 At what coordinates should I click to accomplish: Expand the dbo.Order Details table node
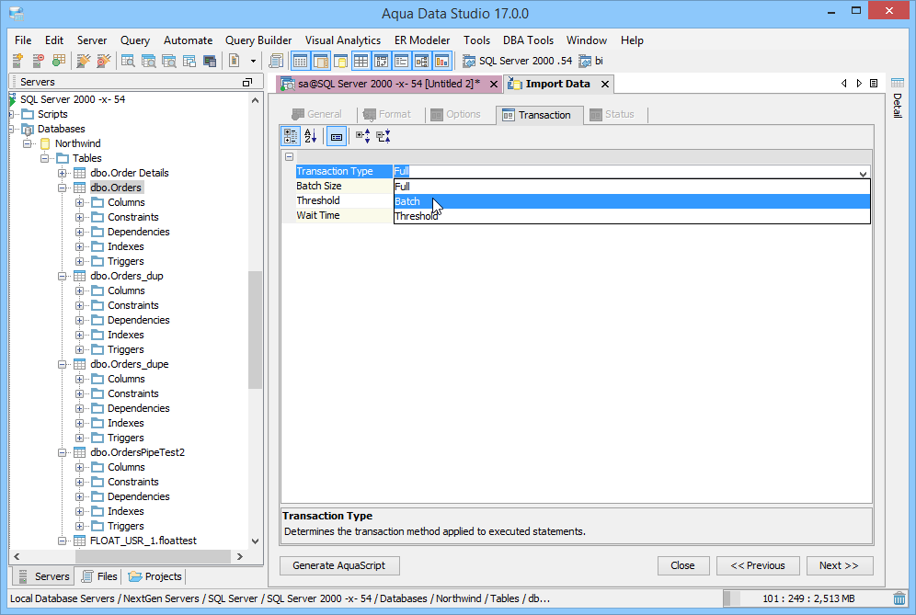pos(62,173)
